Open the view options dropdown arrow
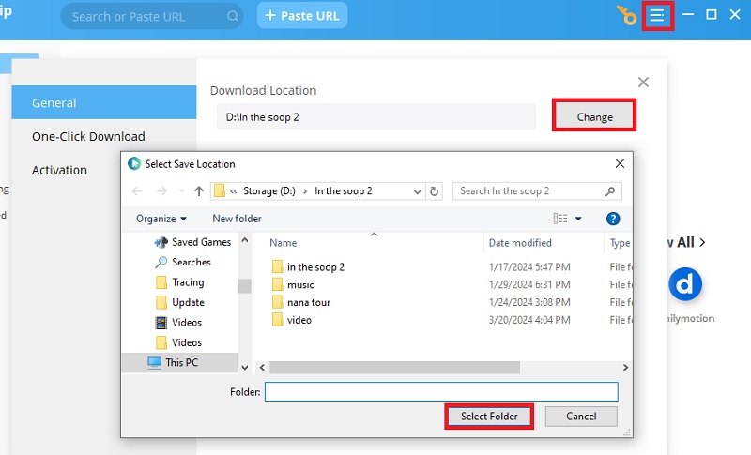 point(578,219)
